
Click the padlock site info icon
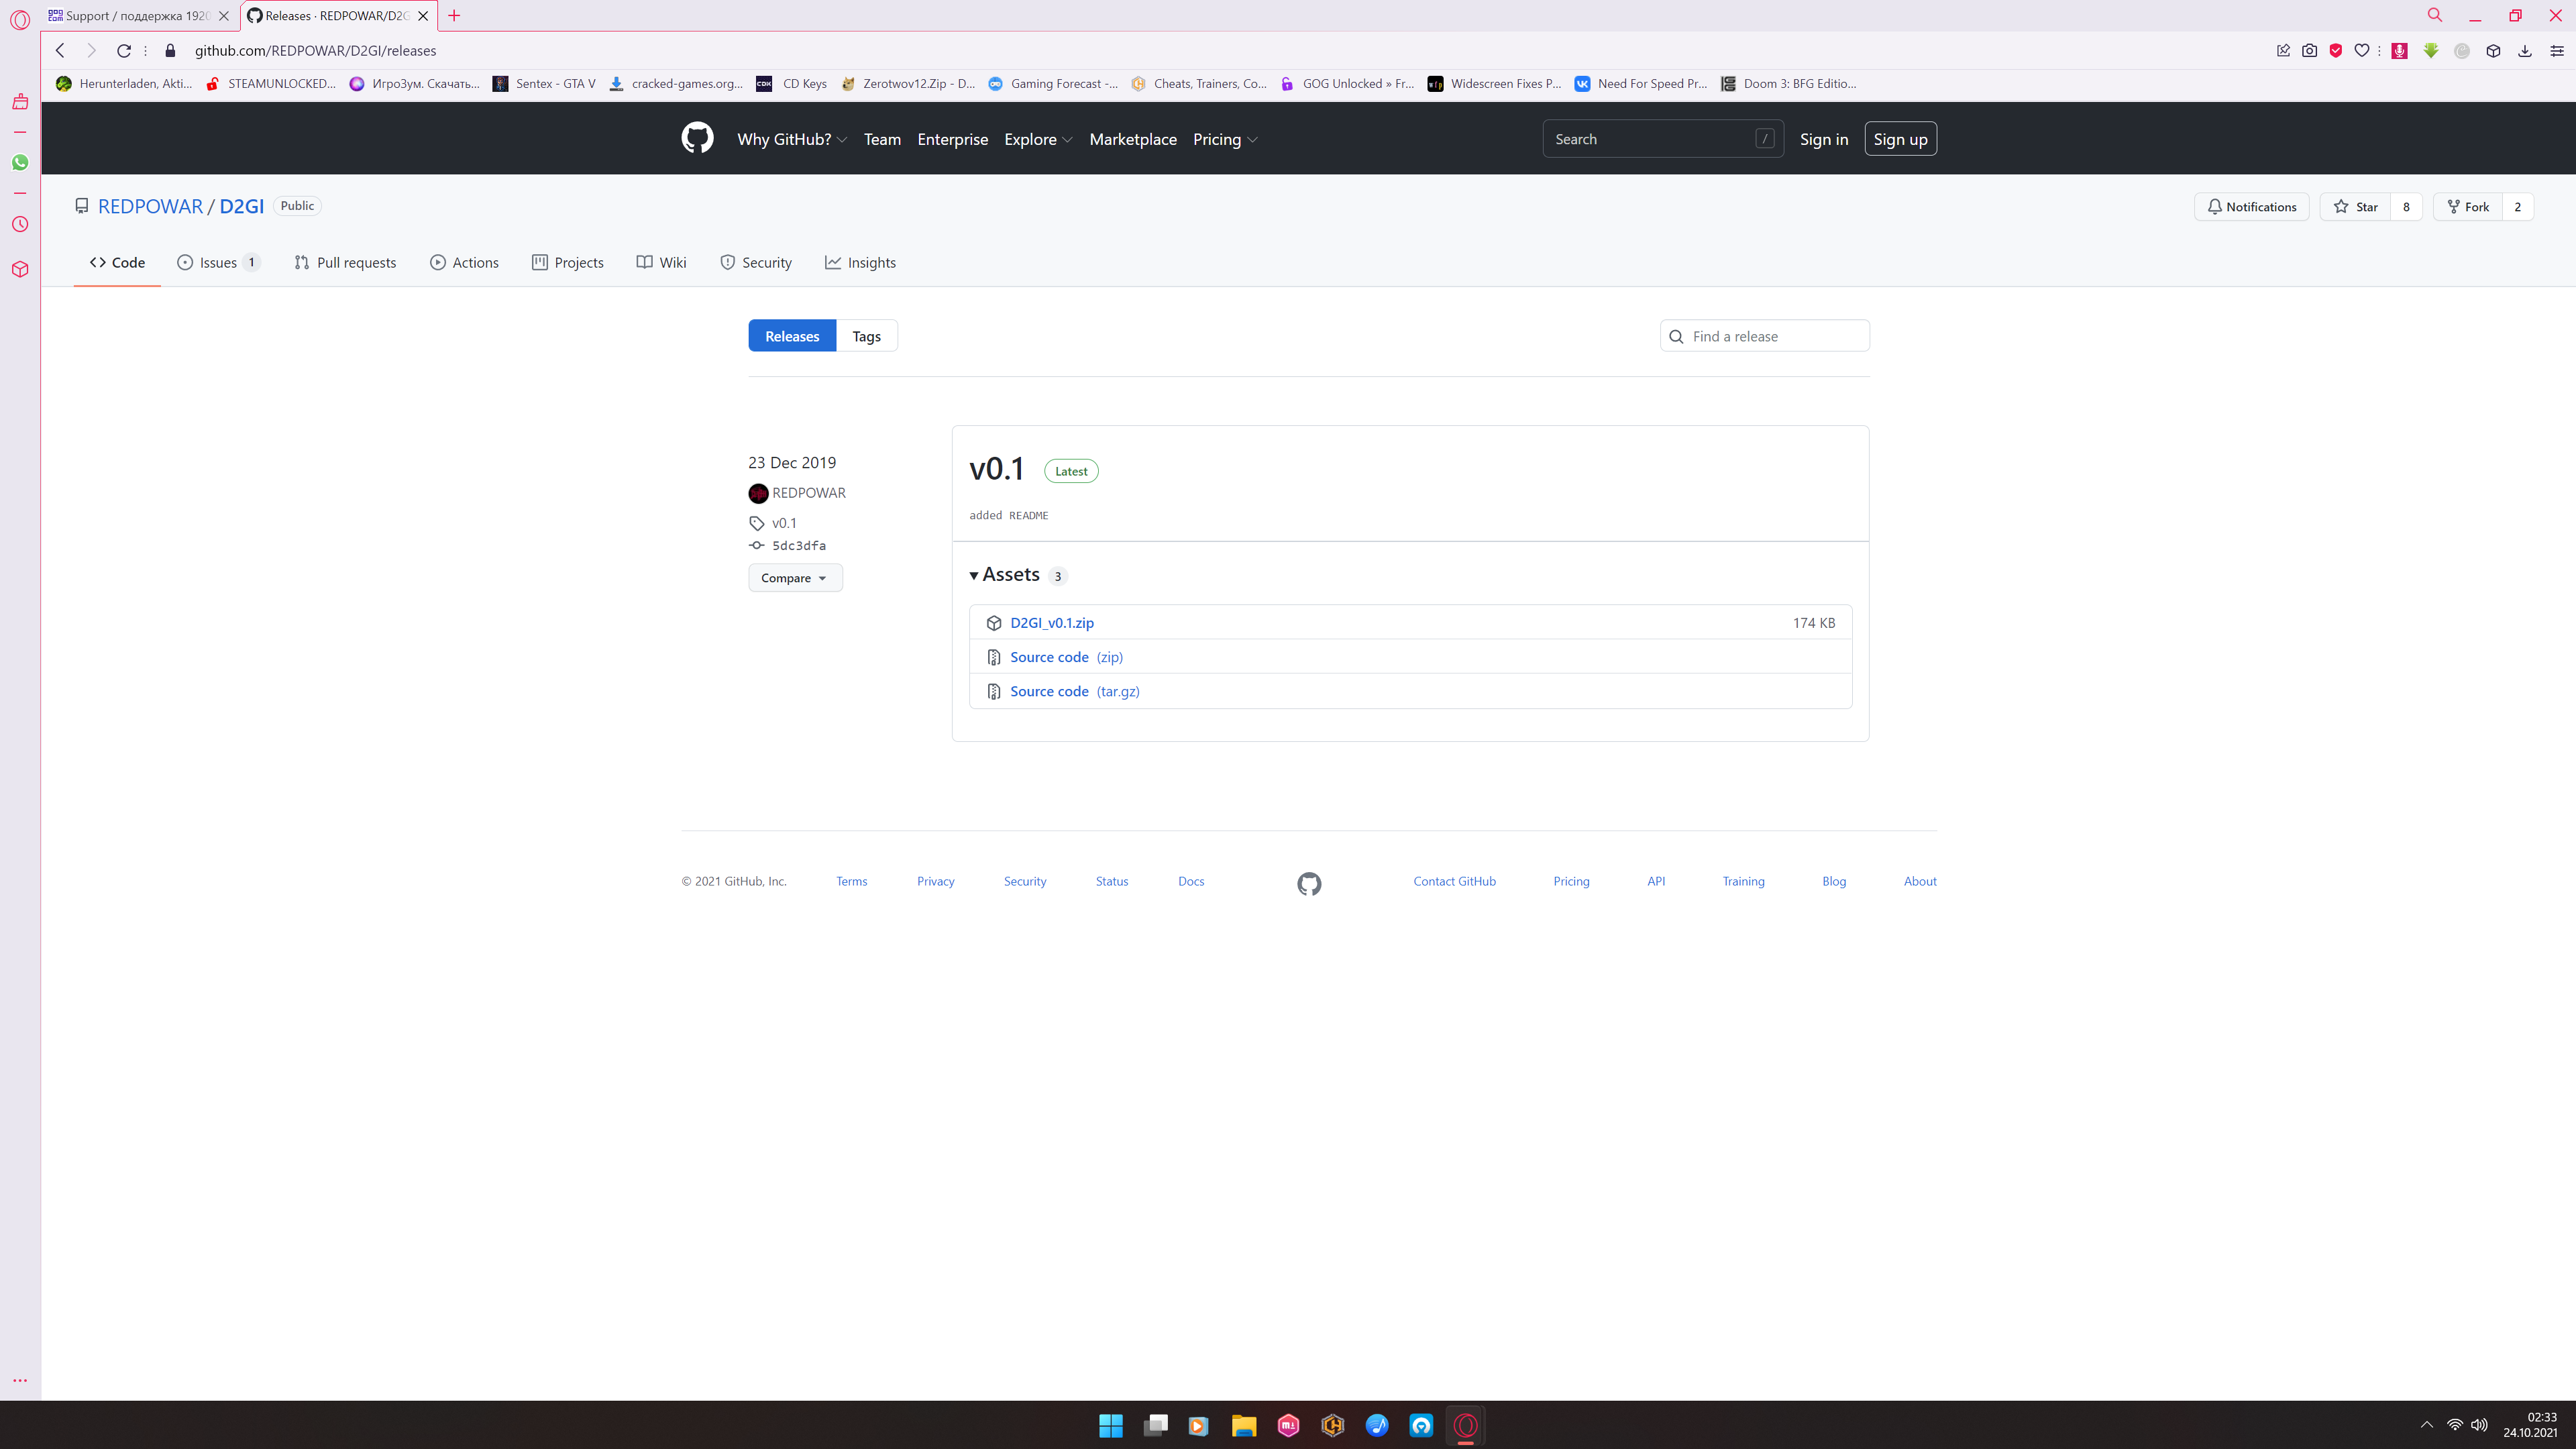click(170, 50)
